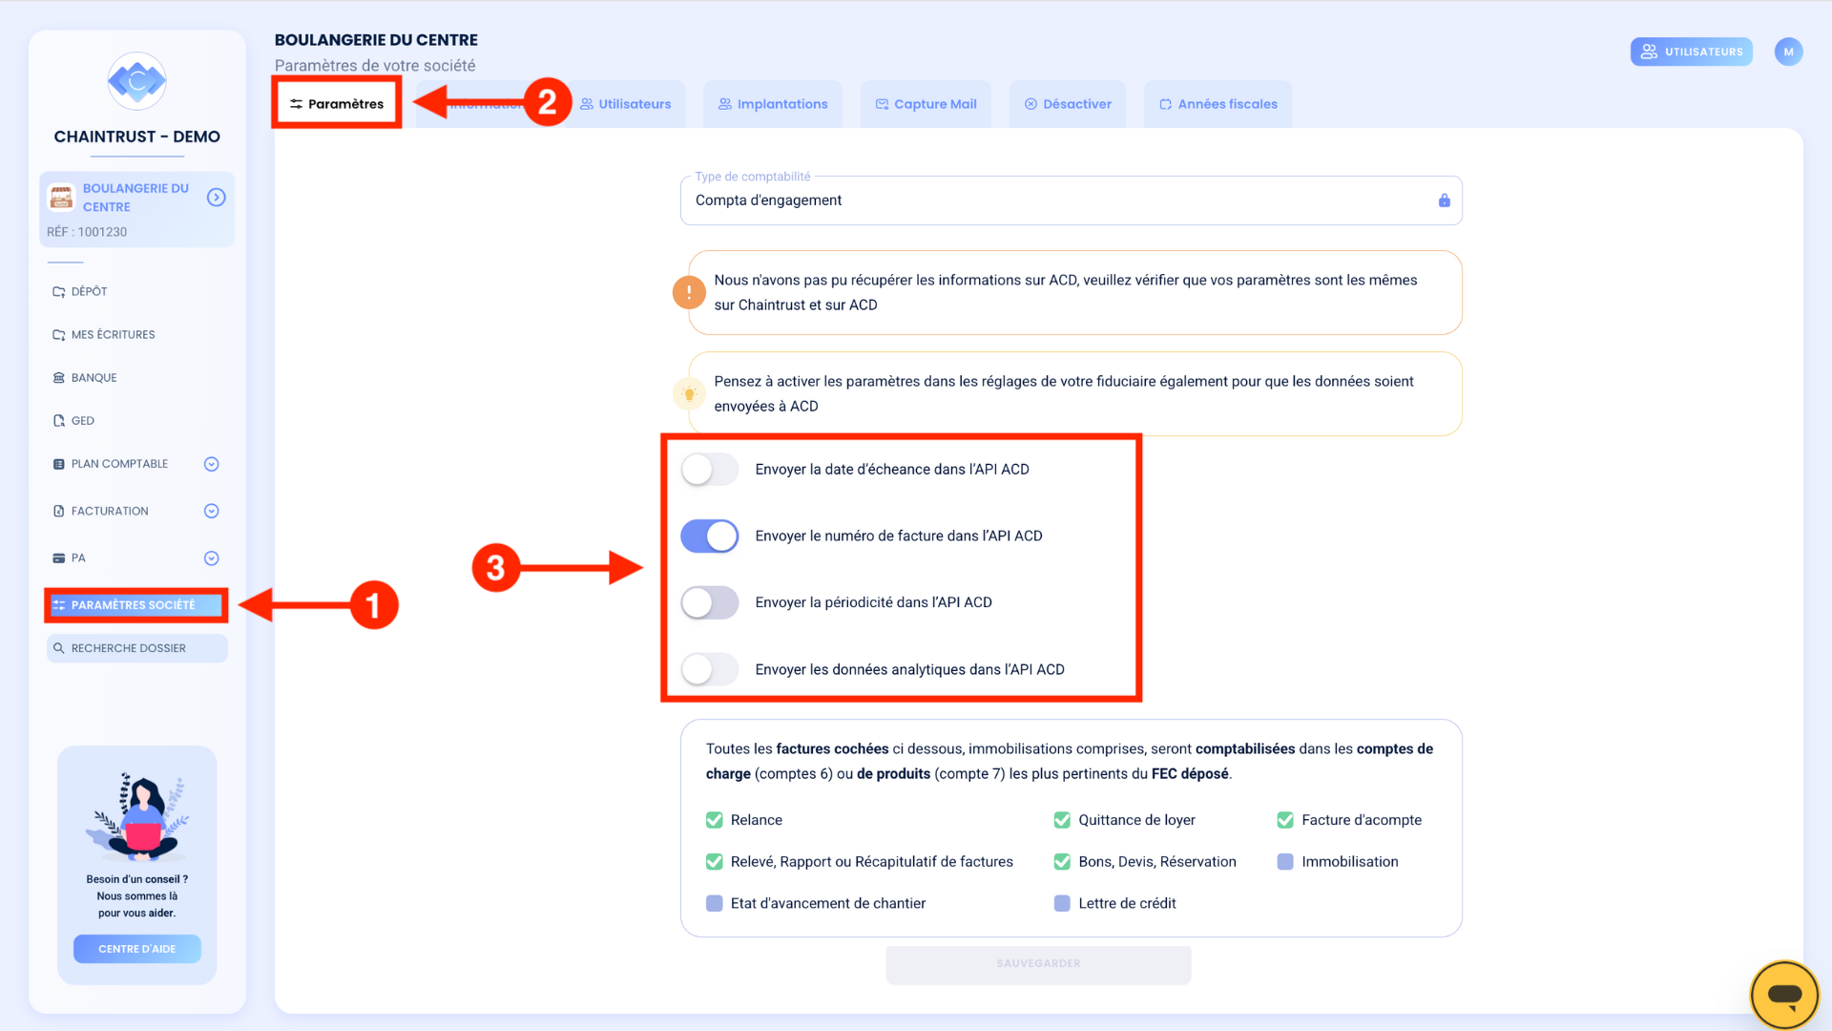Click the Mes Écritures icon
This screenshot has height=1031, width=1832.
[x=59, y=334]
